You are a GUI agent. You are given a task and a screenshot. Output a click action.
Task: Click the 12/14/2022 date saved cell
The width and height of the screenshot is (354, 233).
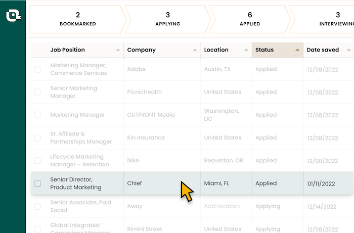(x=329, y=206)
